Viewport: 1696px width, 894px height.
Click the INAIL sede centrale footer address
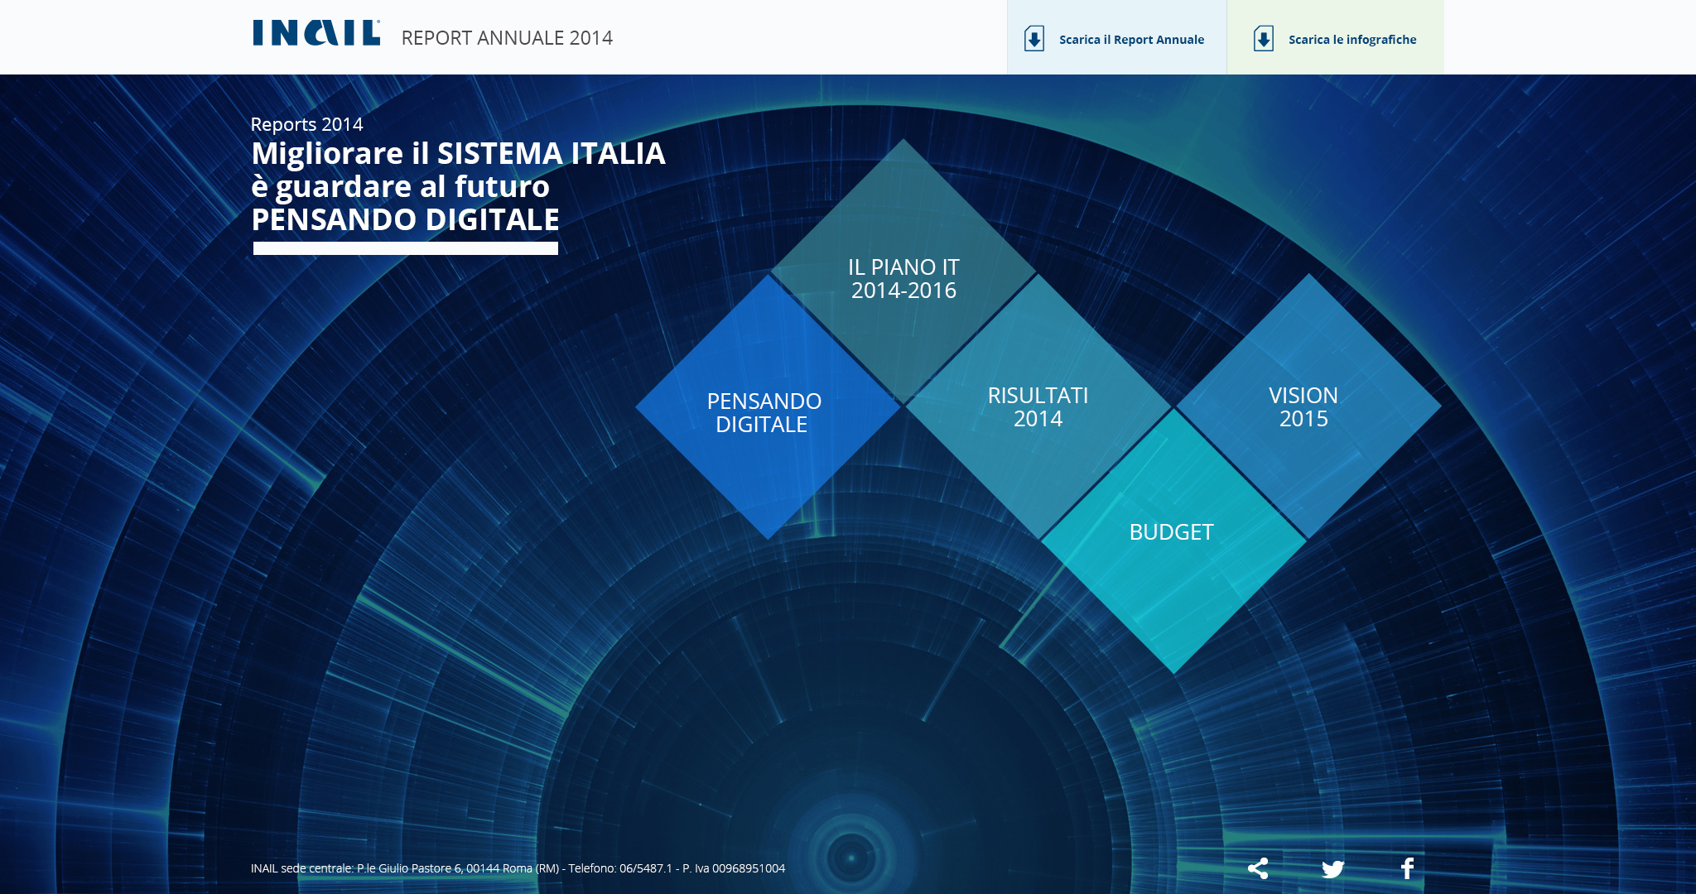pyautogui.click(x=518, y=868)
